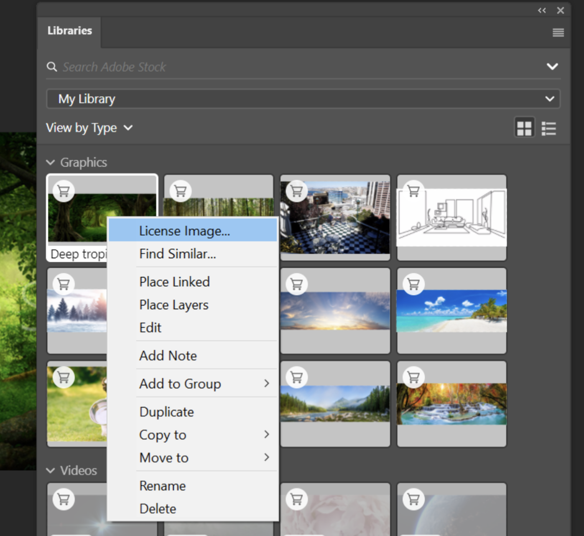
Task: Switch to grid view
Action: pyautogui.click(x=524, y=128)
